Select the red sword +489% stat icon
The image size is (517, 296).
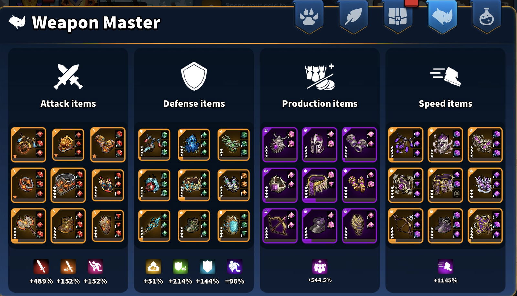41,267
